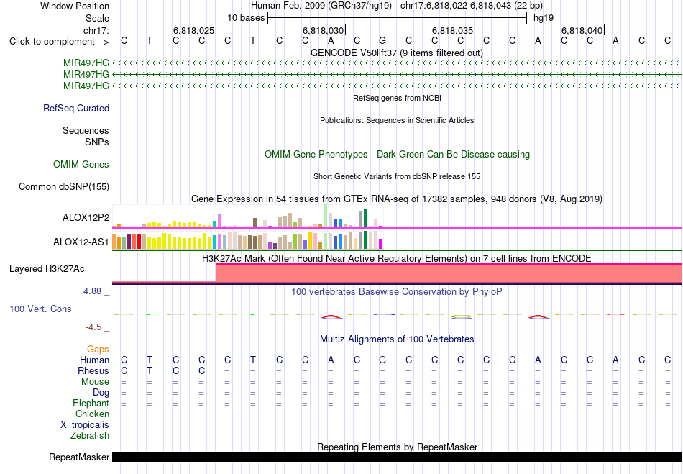Open 'Publications: Sequences in Scientific Articles' title
Image resolution: width=683 pixels, height=474 pixels.
pos(397,120)
